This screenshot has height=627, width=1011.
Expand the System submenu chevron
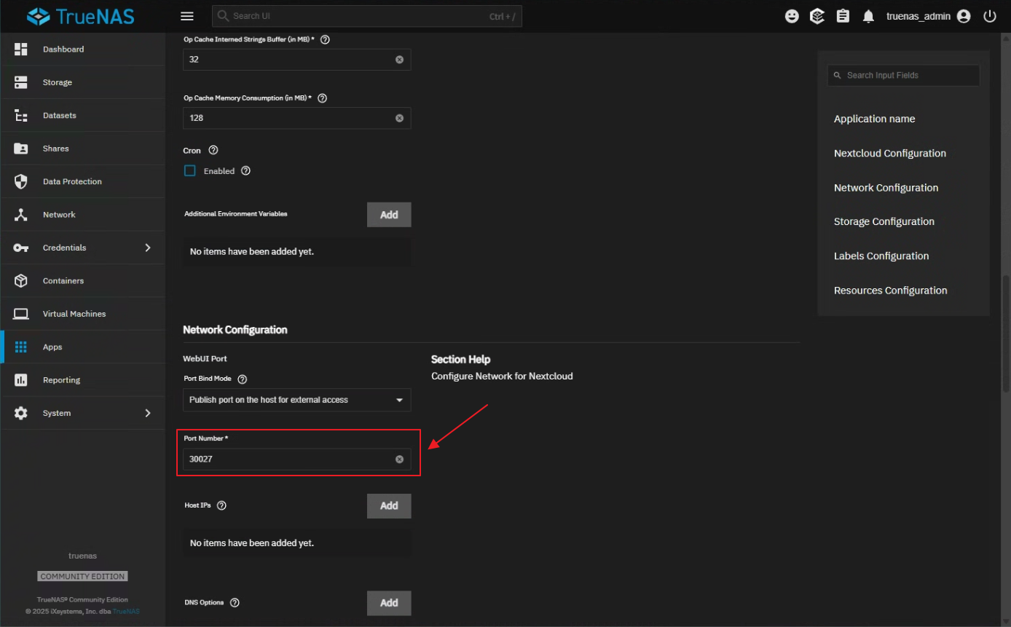click(x=148, y=413)
